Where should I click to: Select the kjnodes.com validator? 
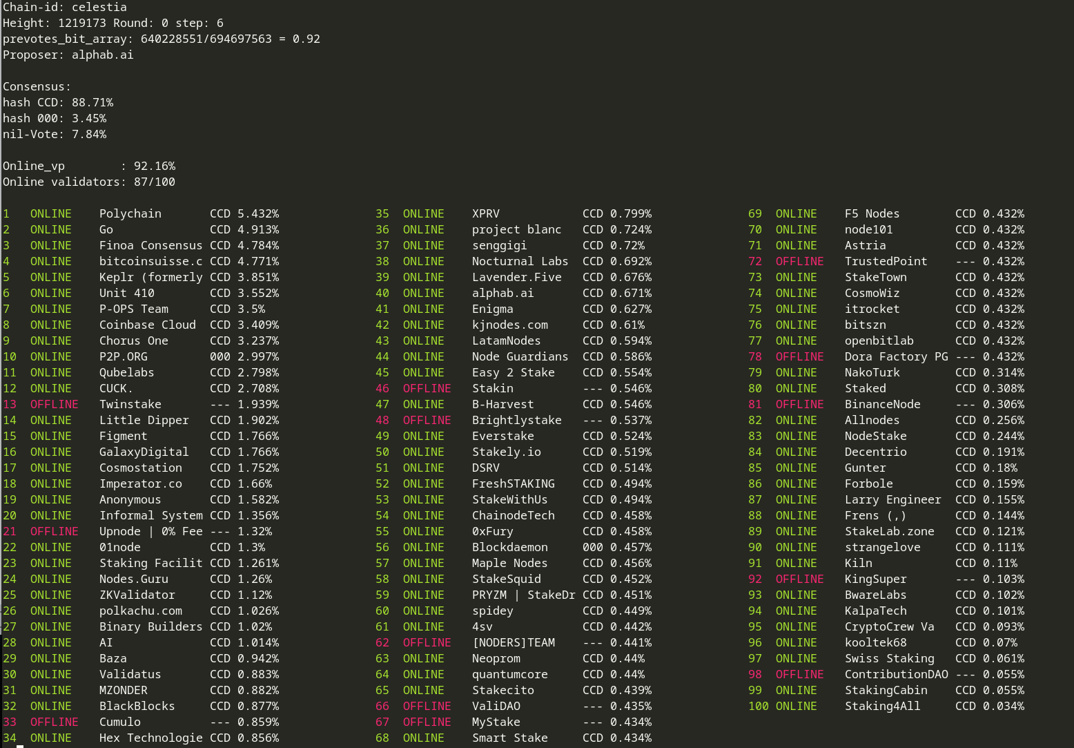510,325
